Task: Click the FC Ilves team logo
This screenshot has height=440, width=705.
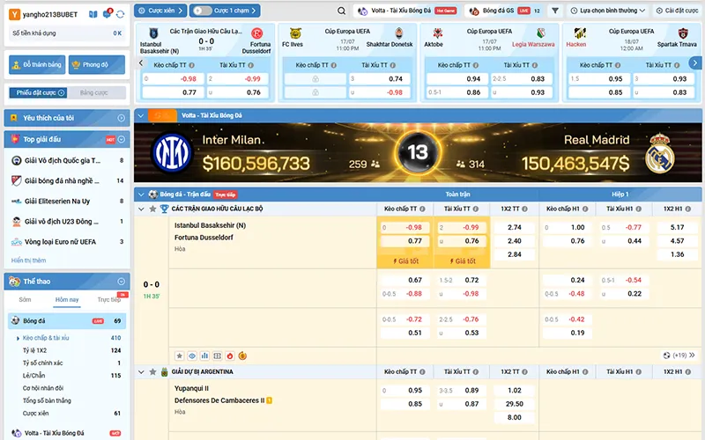Action: tap(295, 33)
